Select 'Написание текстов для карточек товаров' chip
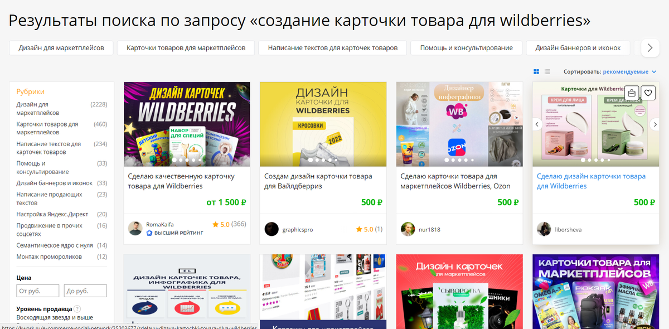The image size is (669, 329). [x=333, y=48]
